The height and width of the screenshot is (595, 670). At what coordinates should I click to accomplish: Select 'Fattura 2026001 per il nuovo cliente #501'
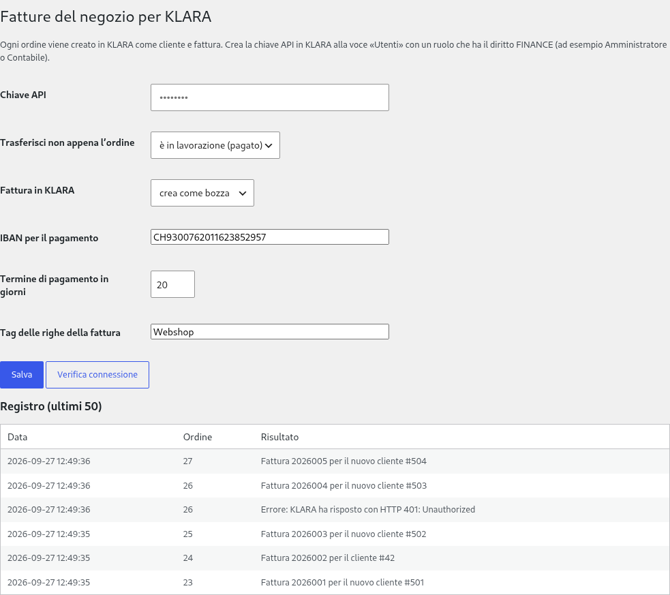coord(342,582)
